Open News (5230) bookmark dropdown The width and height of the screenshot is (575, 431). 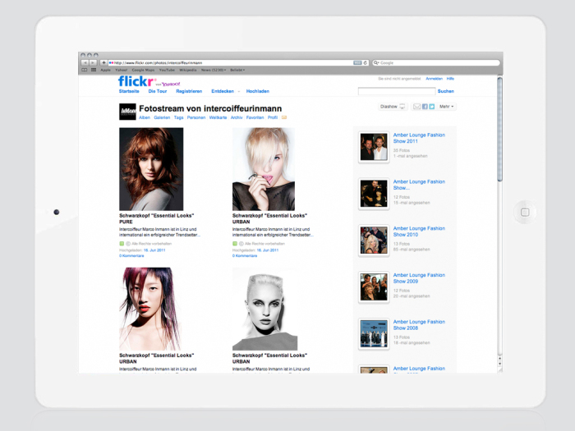click(x=213, y=70)
